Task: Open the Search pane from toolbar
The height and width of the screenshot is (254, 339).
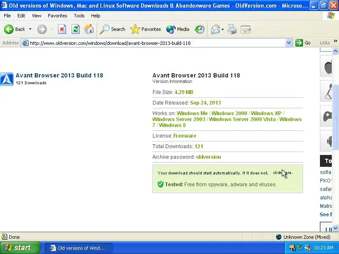Action: (112, 29)
